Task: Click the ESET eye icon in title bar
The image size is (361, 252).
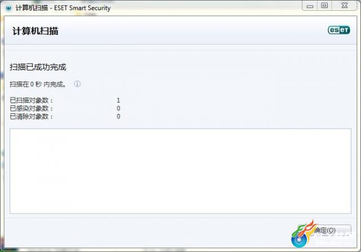Action: [x=8, y=8]
